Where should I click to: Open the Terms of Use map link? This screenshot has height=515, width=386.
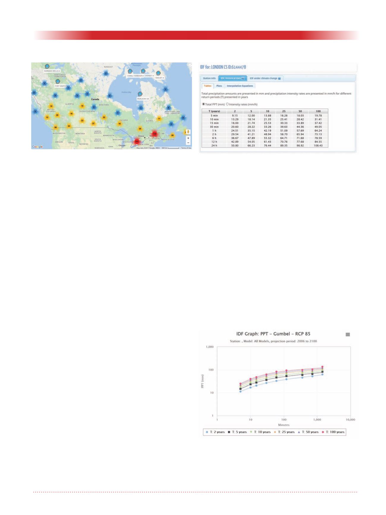186,148
